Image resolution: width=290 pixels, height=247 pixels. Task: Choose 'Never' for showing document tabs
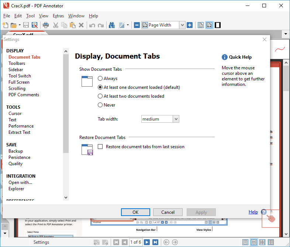100,105
